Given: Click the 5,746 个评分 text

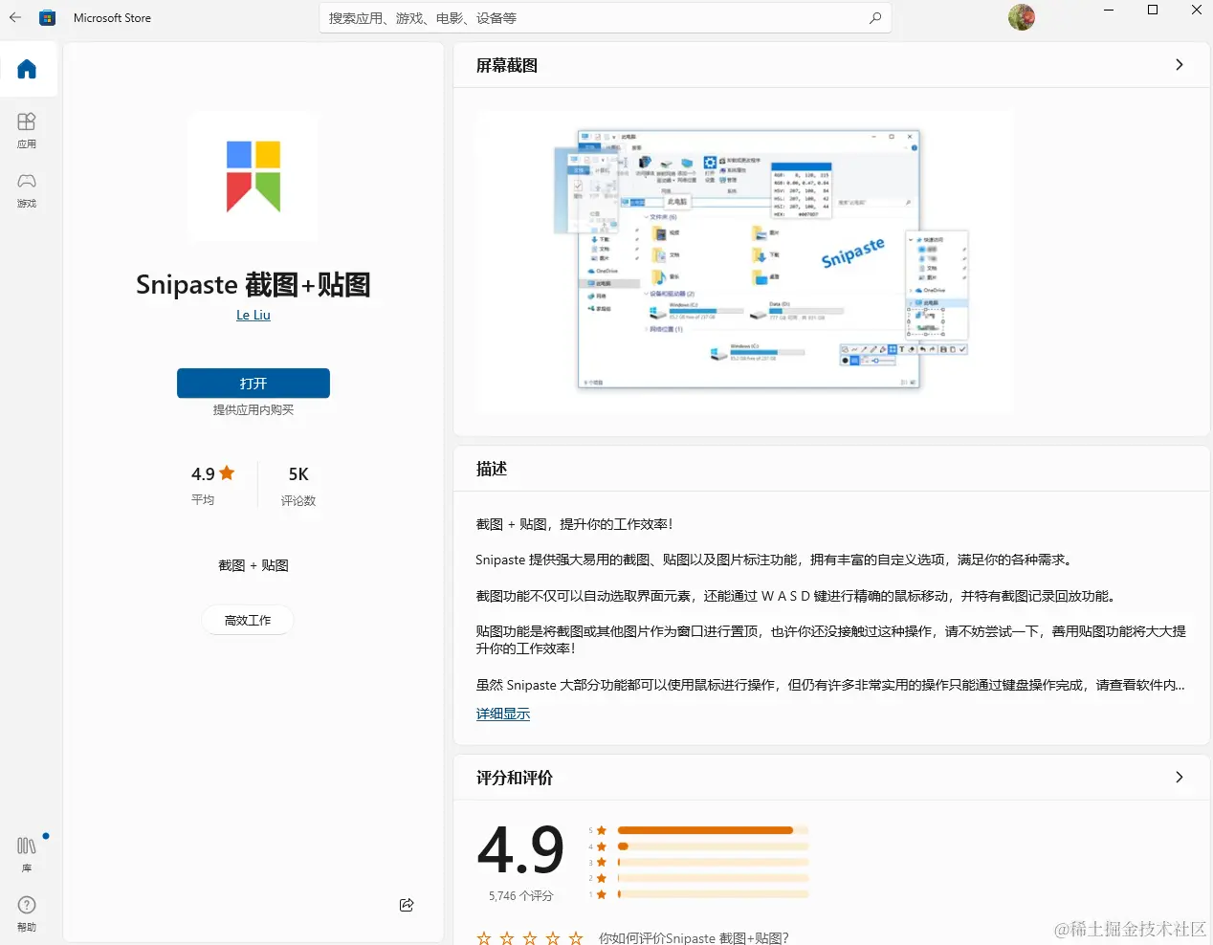Looking at the screenshot, I should [521, 896].
